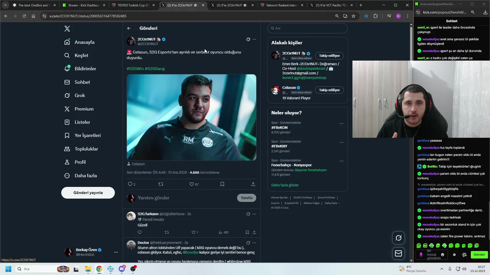Click share icon on the main post
The image size is (490, 275).
pyautogui.click(x=253, y=184)
